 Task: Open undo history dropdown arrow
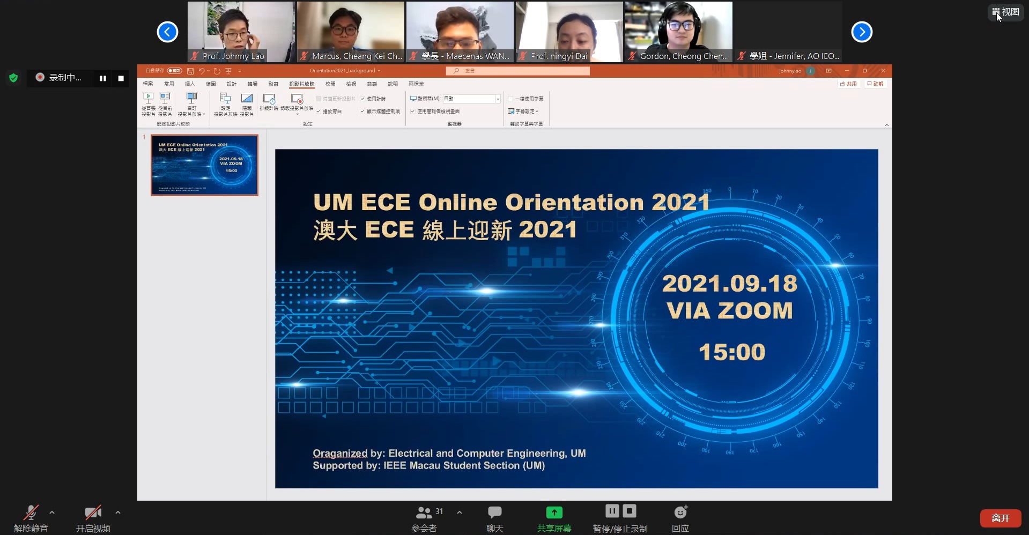208,71
